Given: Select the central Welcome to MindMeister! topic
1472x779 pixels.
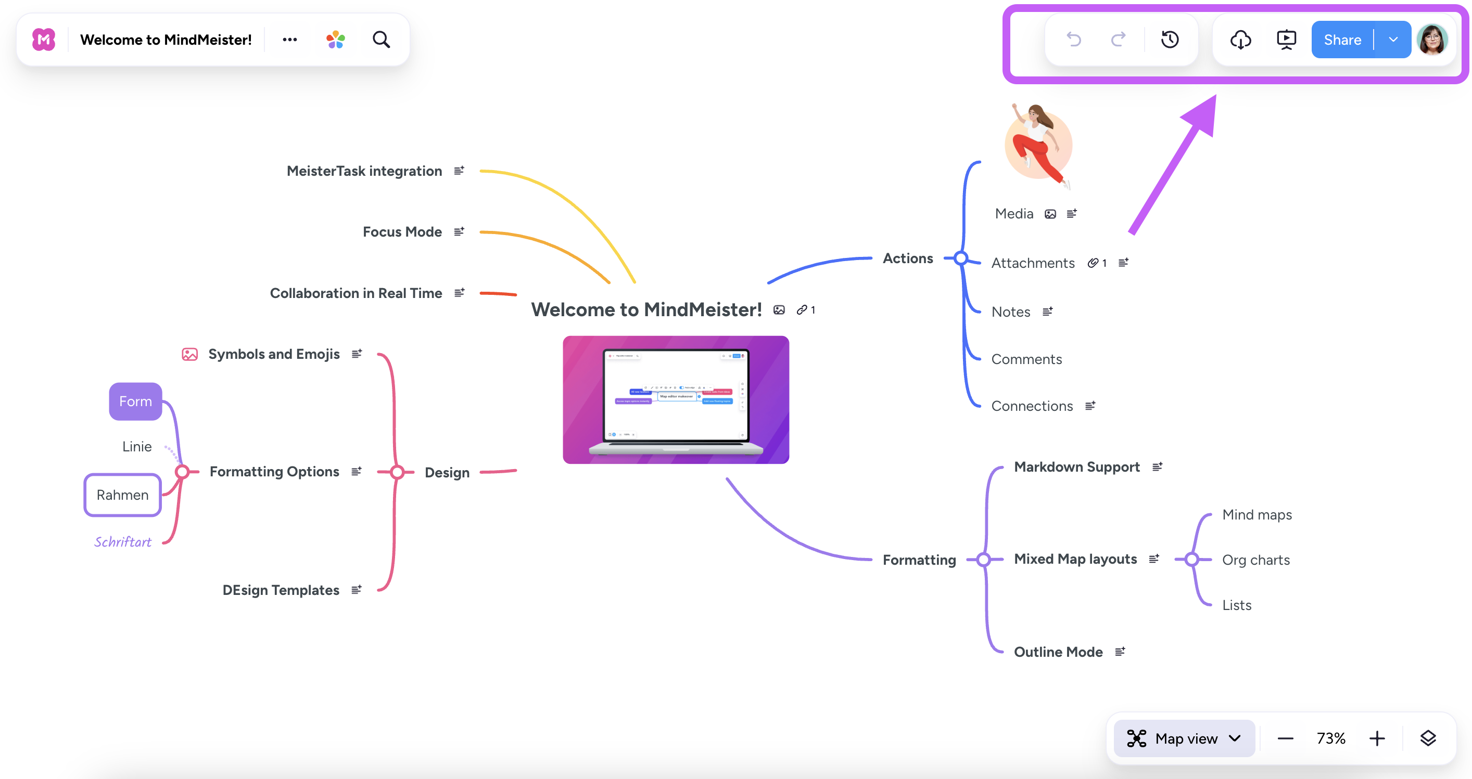Looking at the screenshot, I should coord(646,309).
